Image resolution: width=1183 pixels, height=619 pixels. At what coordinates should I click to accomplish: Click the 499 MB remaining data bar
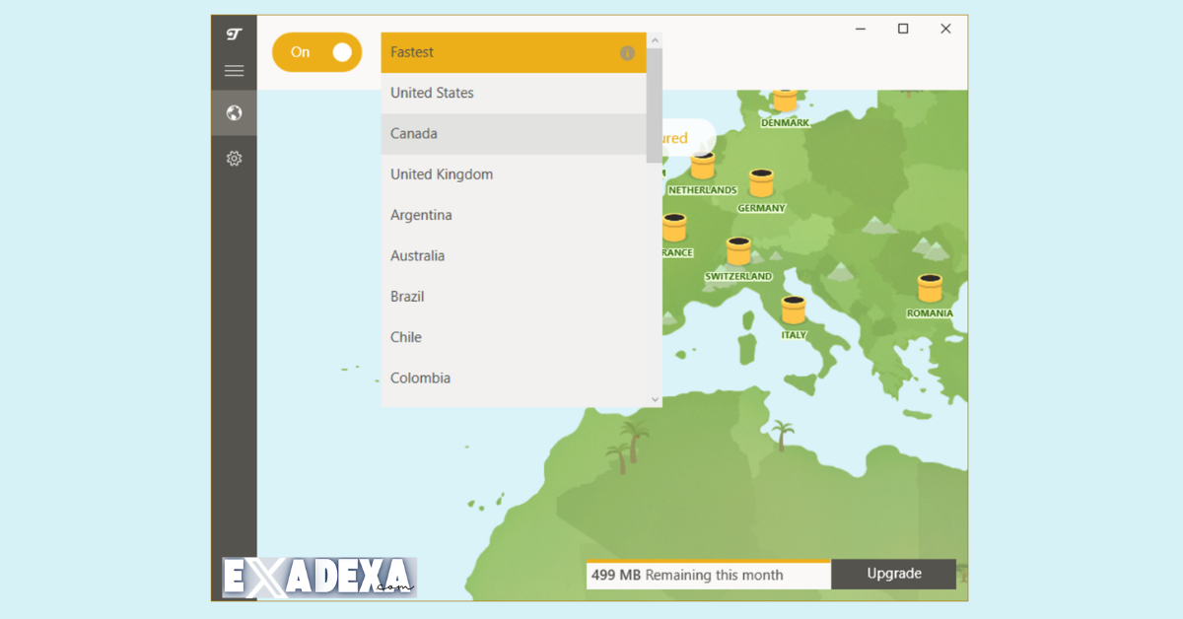click(708, 575)
